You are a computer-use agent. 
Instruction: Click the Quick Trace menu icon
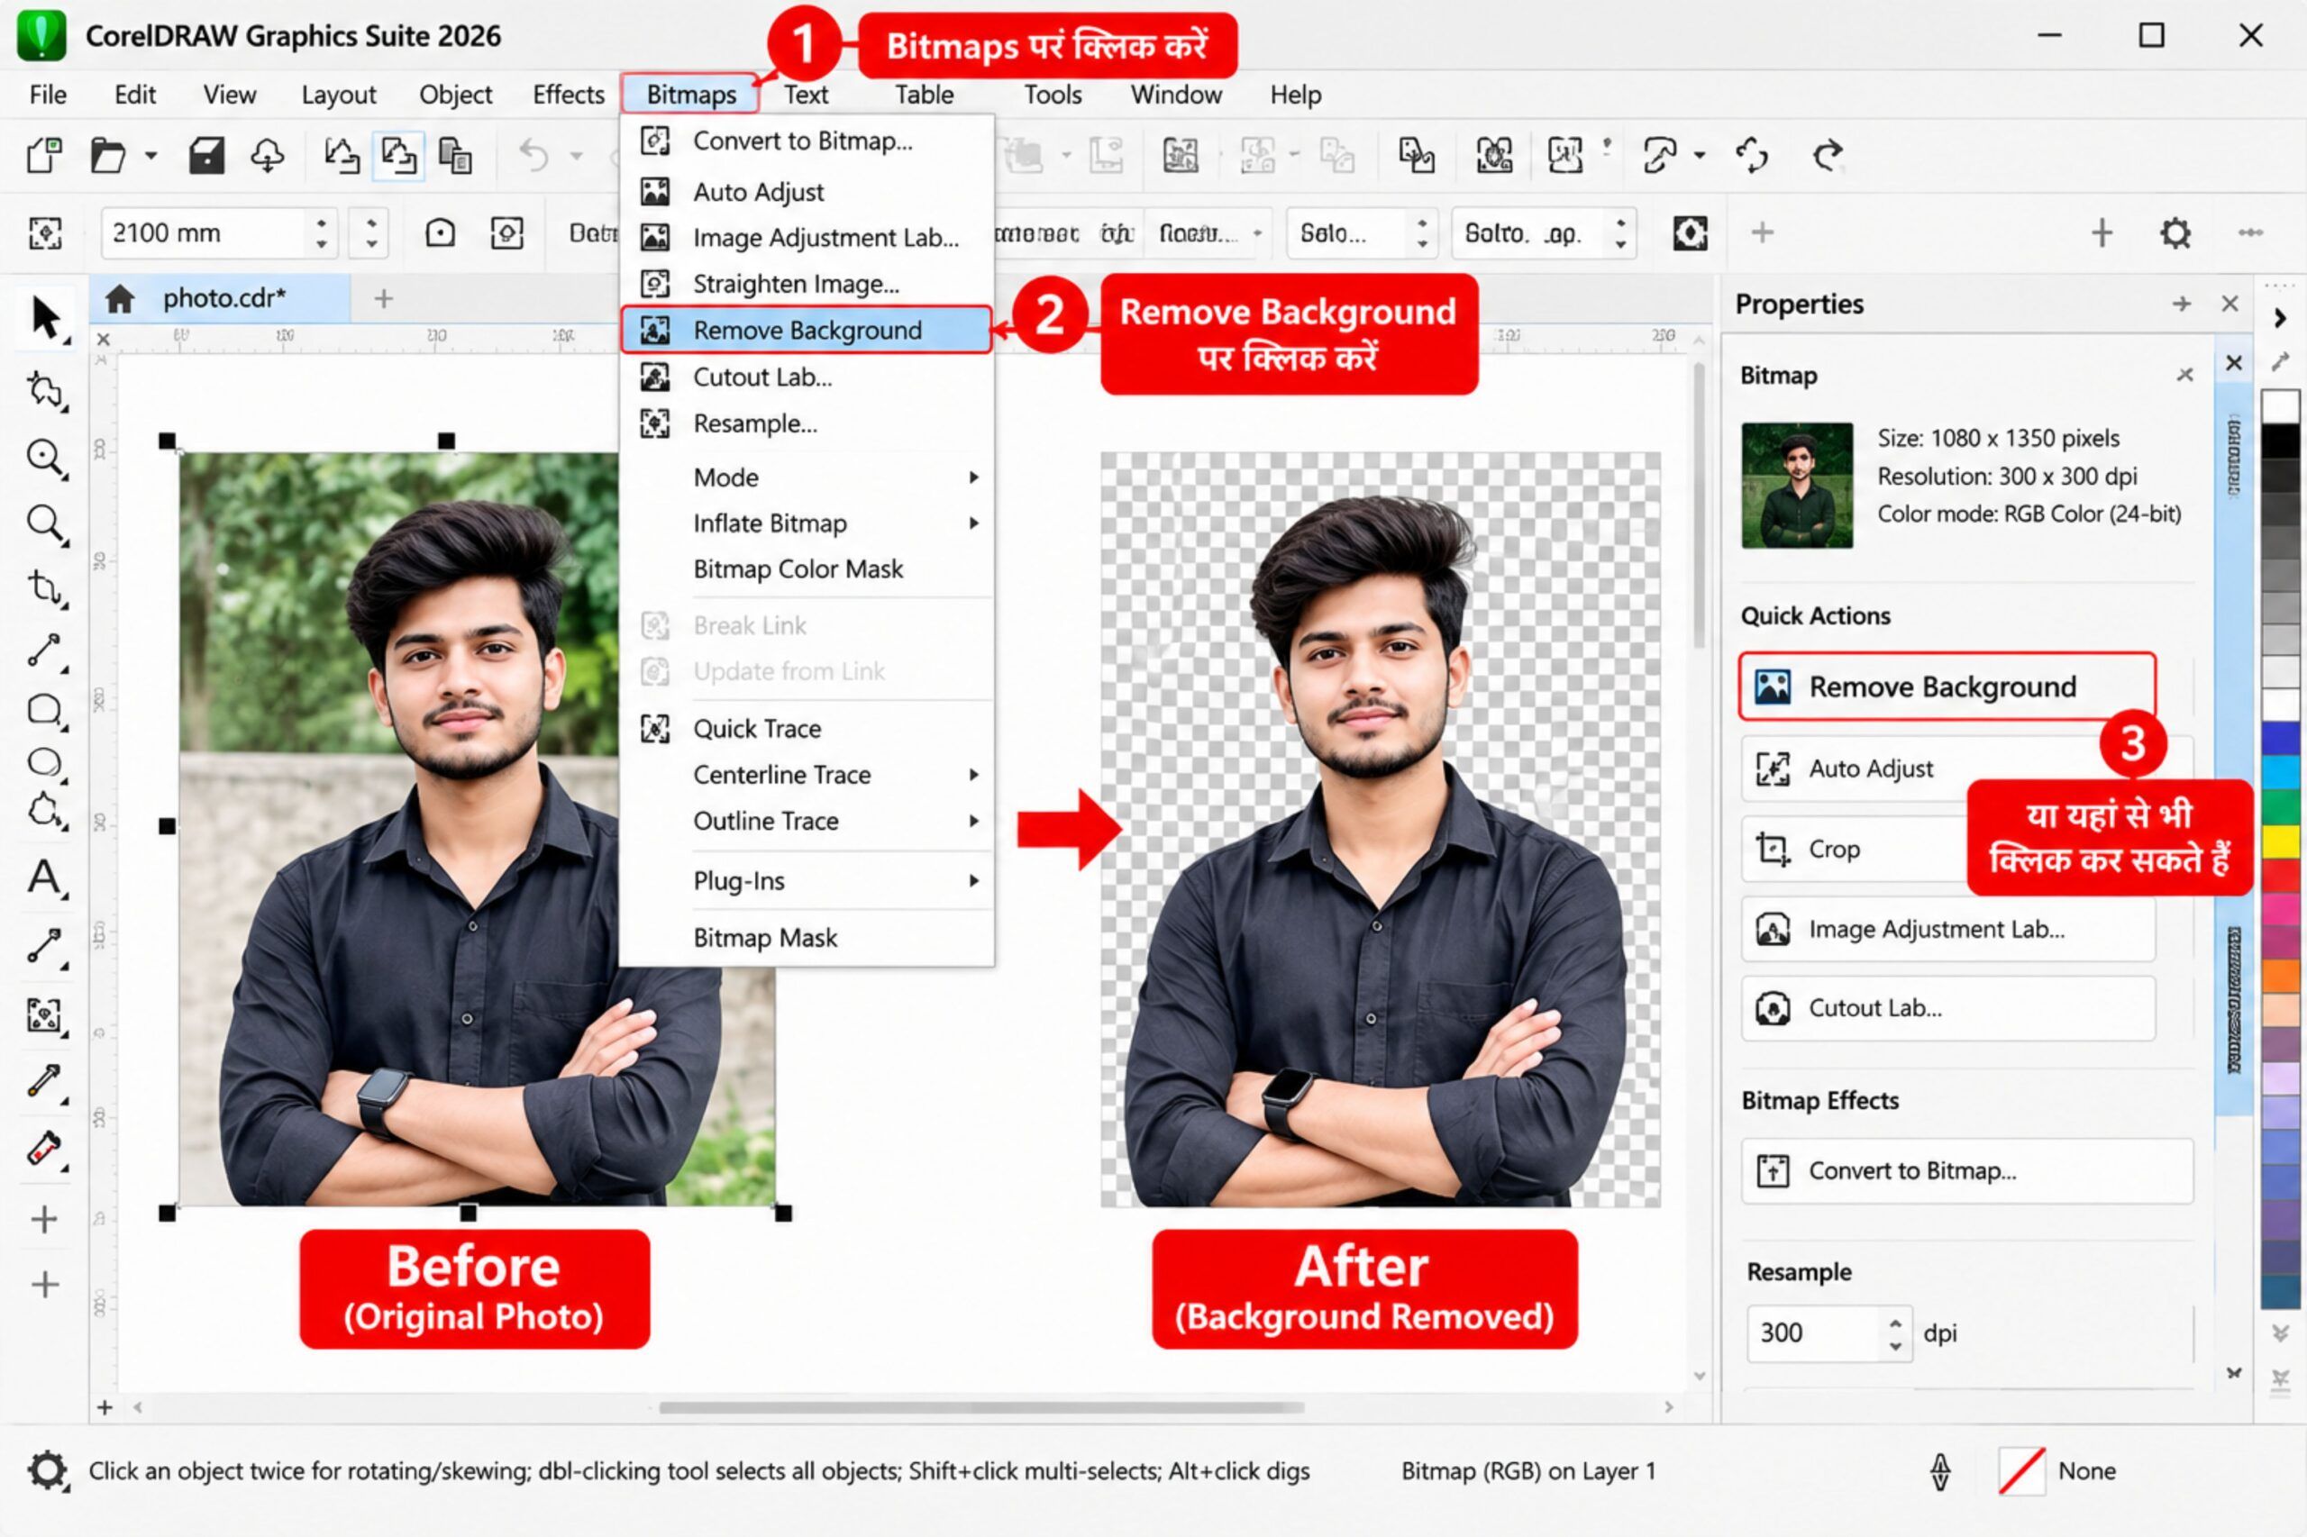click(655, 728)
